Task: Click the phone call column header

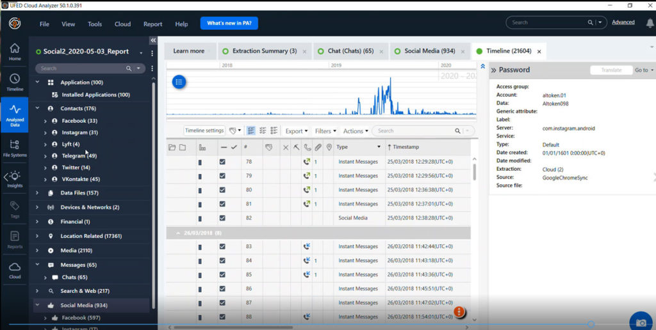Action: pos(307,147)
